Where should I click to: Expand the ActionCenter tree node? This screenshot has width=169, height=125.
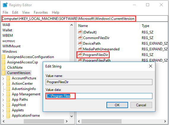coord(3,84)
